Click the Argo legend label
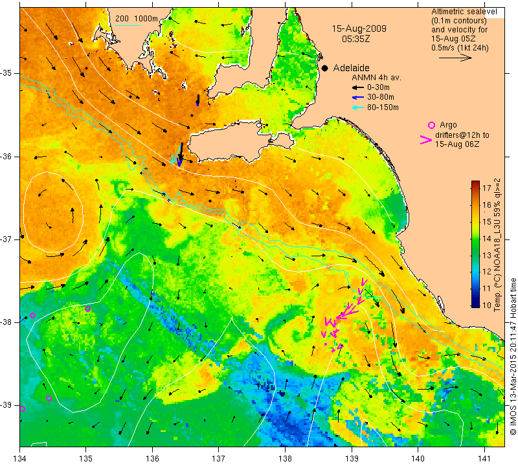Viewport: 518px width, 466px height. 448,125
